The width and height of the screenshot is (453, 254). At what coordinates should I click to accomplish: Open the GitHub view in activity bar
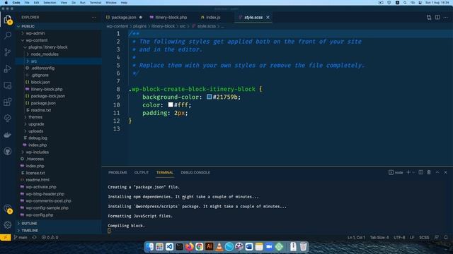pos(8,151)
